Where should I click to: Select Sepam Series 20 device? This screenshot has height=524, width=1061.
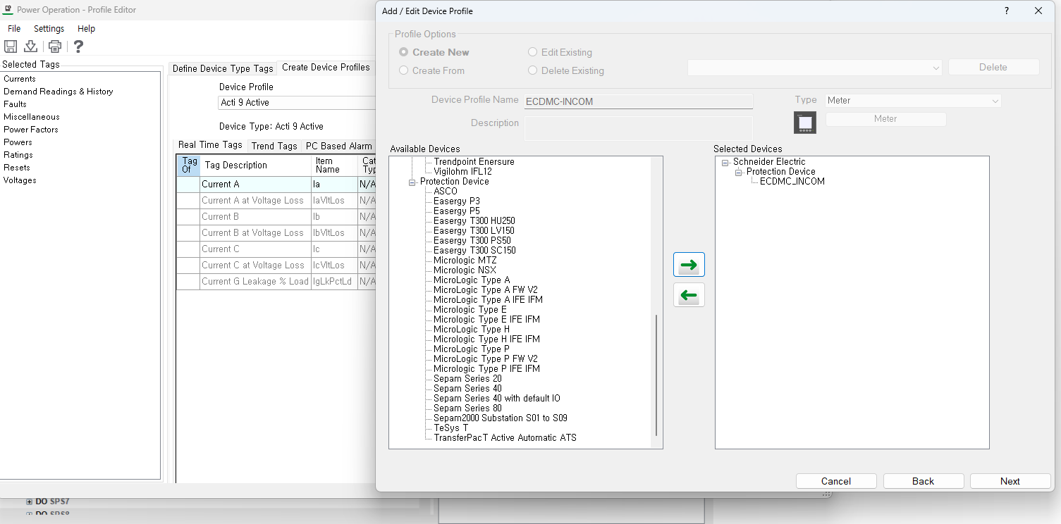point(468,379)
